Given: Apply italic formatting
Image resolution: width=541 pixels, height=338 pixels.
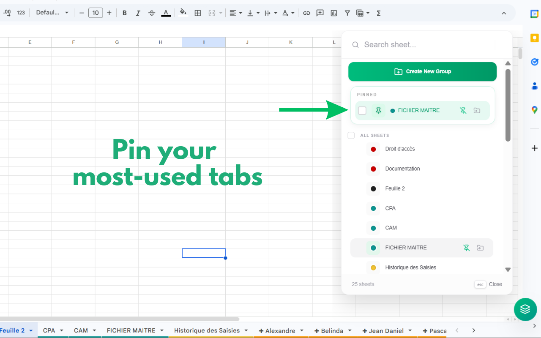Looking at the screenshot, I should [138, 13].
